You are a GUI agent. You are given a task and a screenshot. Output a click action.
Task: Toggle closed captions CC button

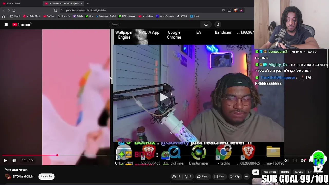coord(295,161)
